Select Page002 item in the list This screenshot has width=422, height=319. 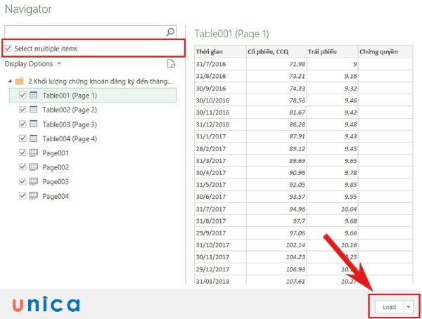[x=56, y=167]
